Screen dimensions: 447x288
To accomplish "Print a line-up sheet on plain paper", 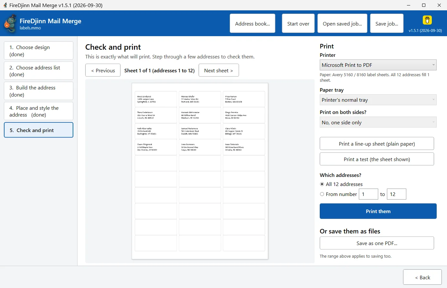I will click(x=377, y=144).
